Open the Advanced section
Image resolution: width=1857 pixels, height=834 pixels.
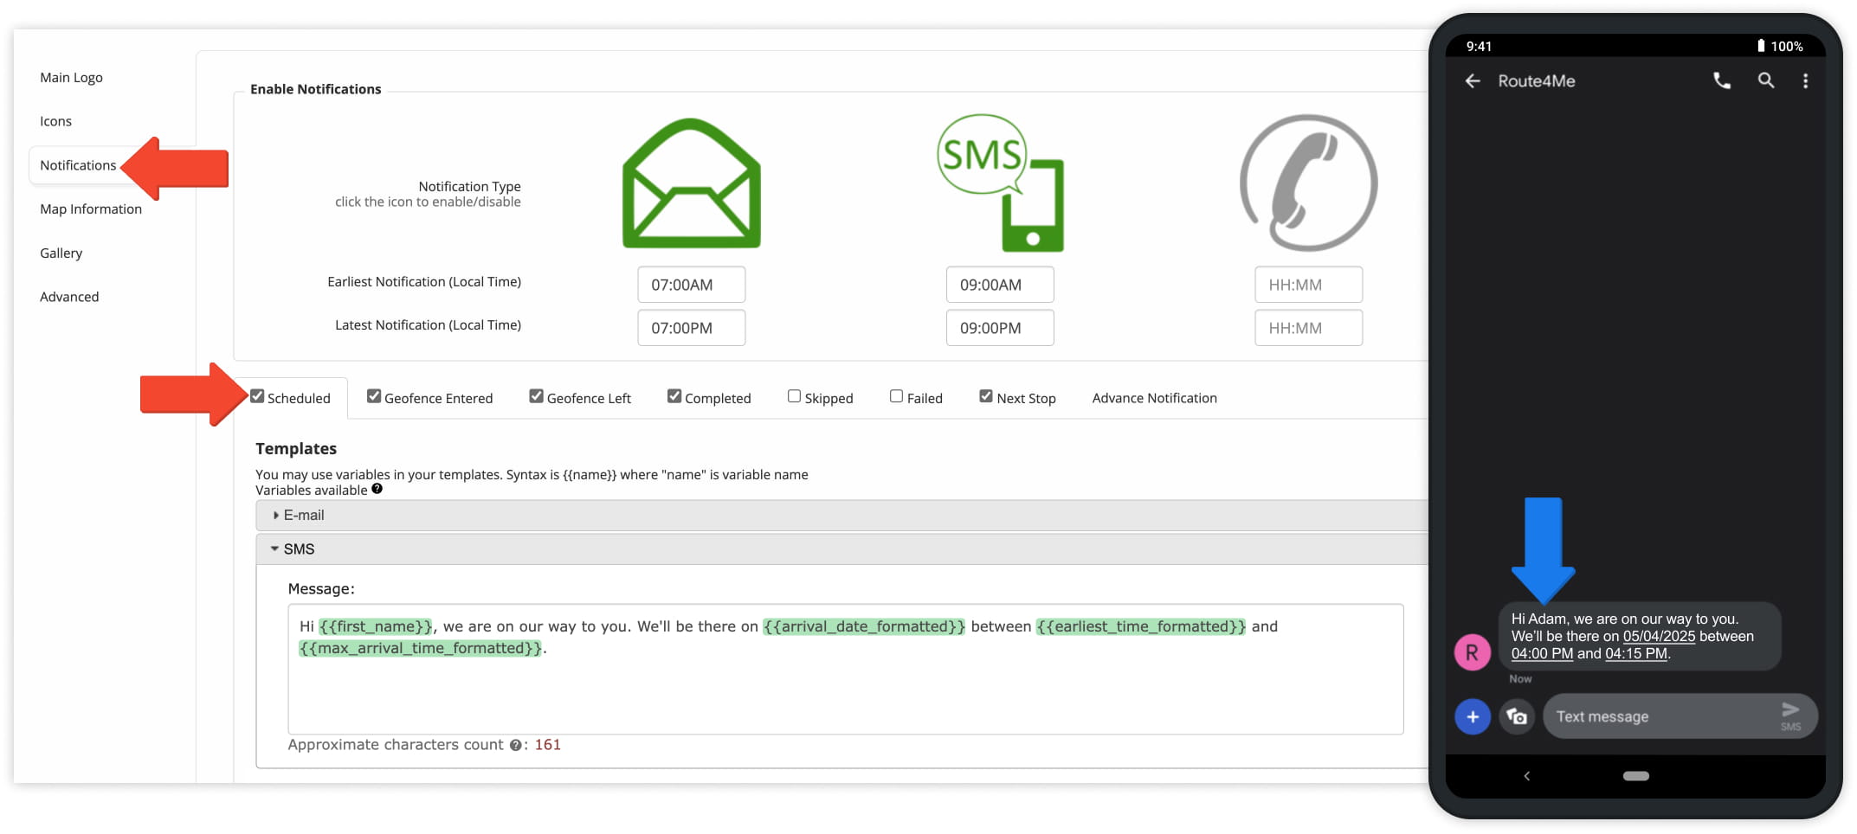point(69,297)
